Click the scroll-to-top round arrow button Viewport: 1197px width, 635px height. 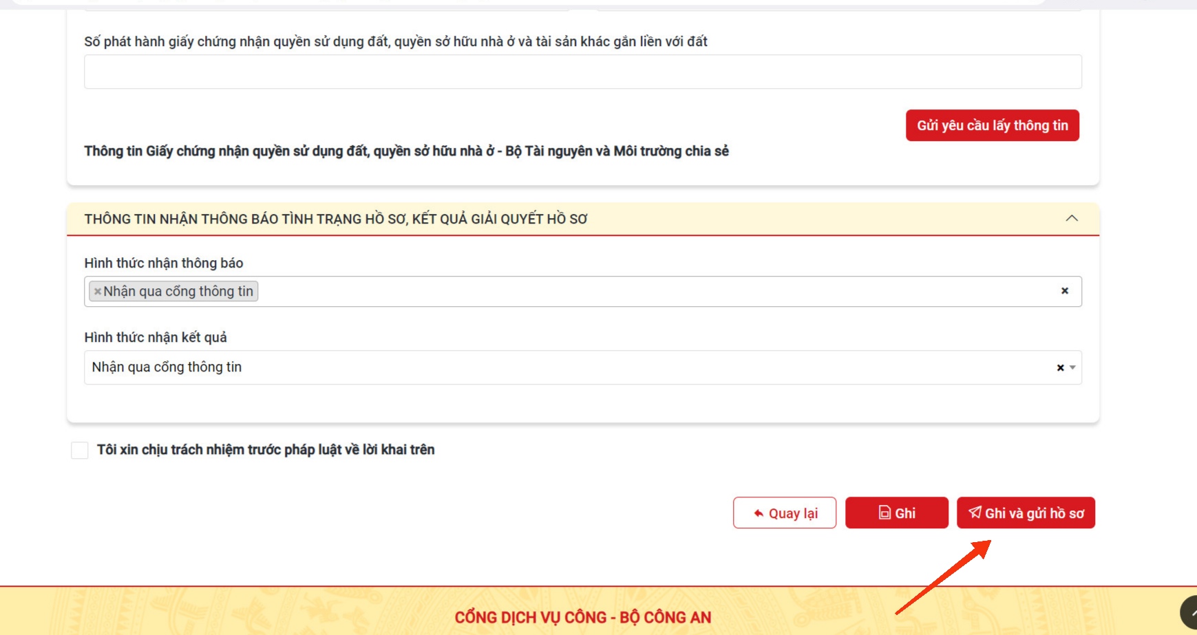click(1189, 612)
